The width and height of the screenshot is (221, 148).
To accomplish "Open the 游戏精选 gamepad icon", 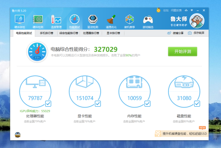I will pos(148,19).
